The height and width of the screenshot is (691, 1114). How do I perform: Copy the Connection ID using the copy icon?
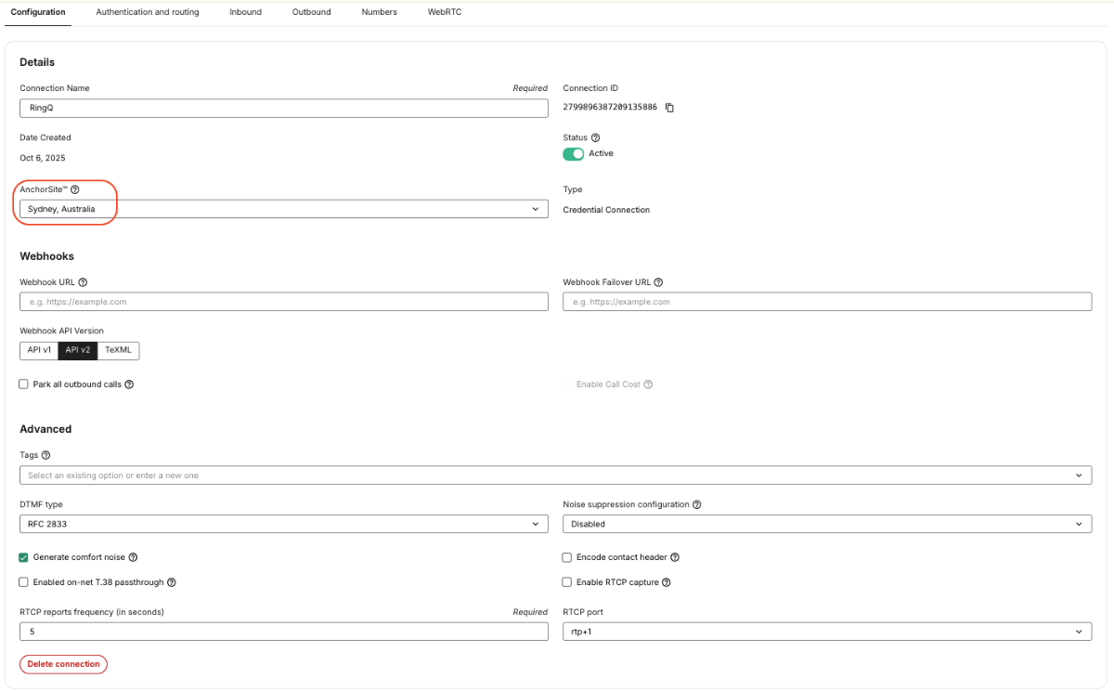[x=670, y=107]
